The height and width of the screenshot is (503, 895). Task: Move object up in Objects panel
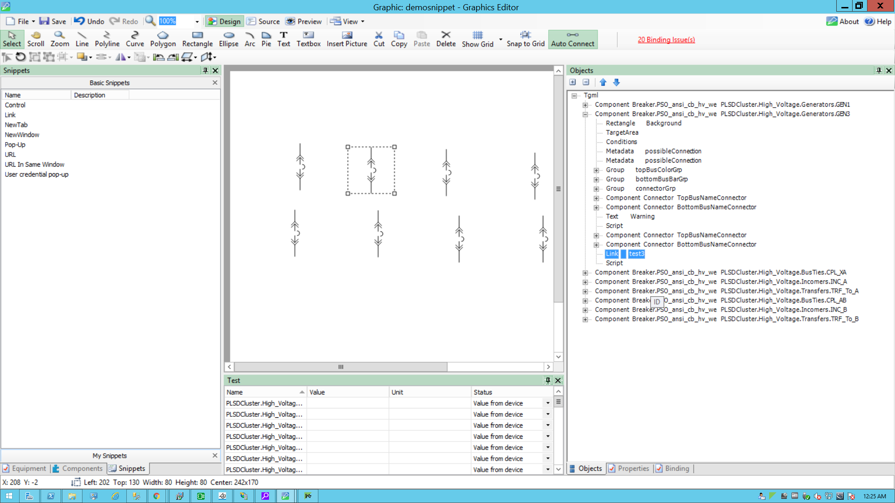click(603, 82)
